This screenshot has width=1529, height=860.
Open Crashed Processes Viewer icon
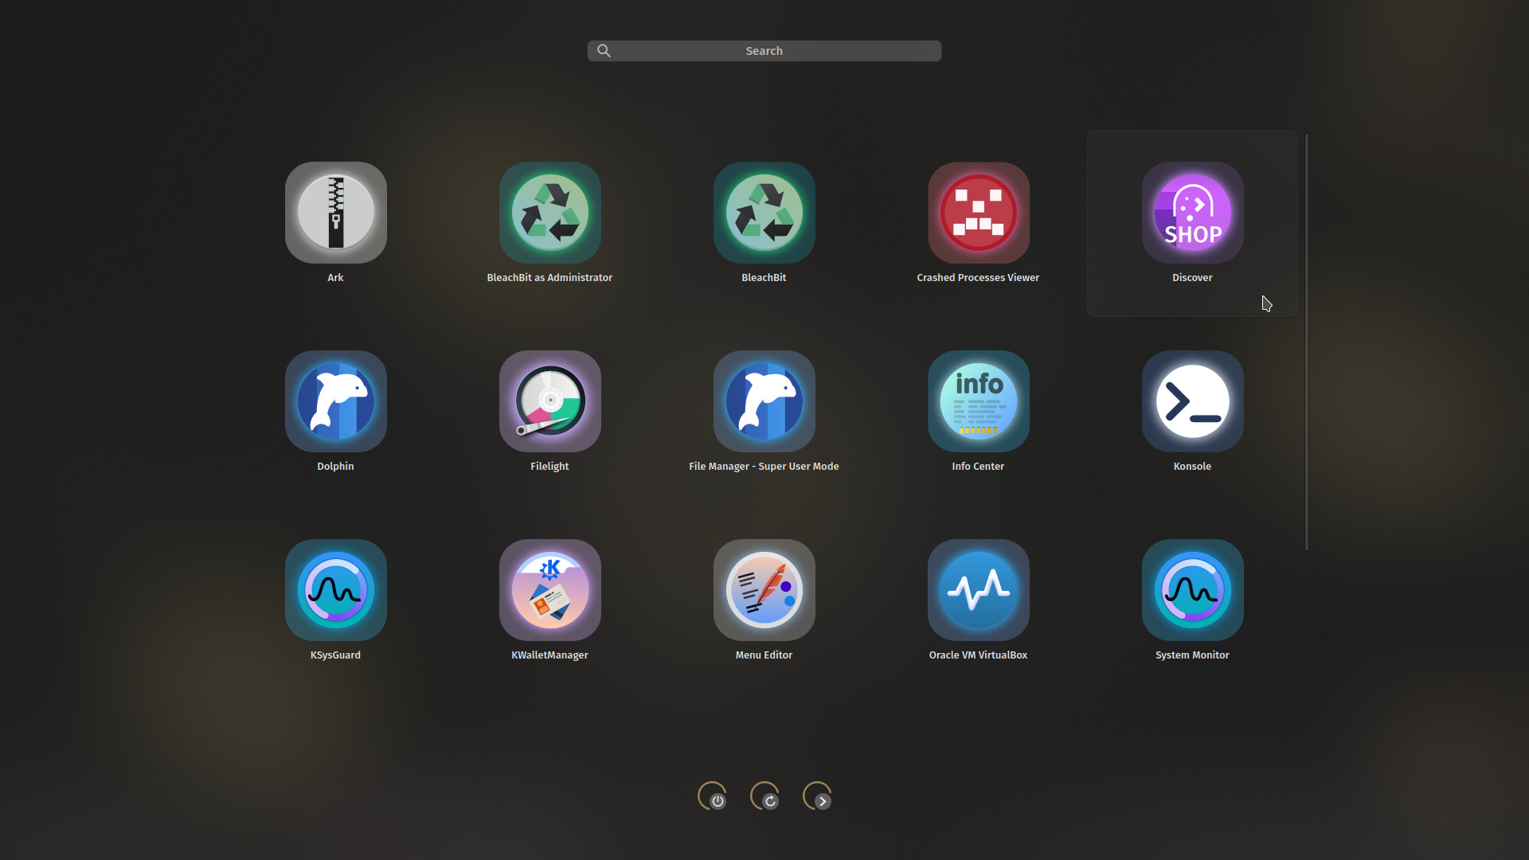(x=978, y=213)
